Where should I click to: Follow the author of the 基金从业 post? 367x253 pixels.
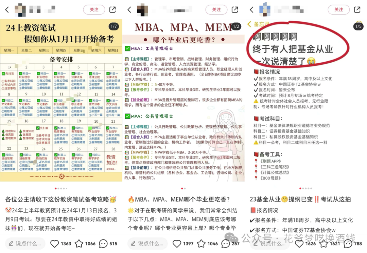point(339,9)
